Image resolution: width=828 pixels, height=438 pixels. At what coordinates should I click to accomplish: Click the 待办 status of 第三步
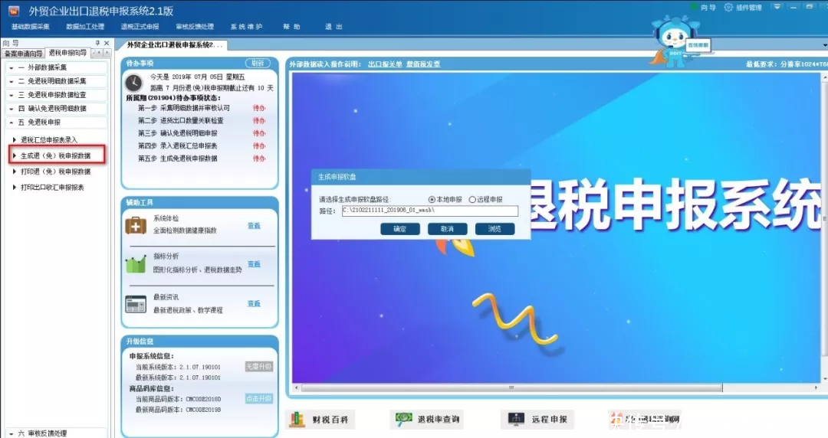(x=259, y=133)
